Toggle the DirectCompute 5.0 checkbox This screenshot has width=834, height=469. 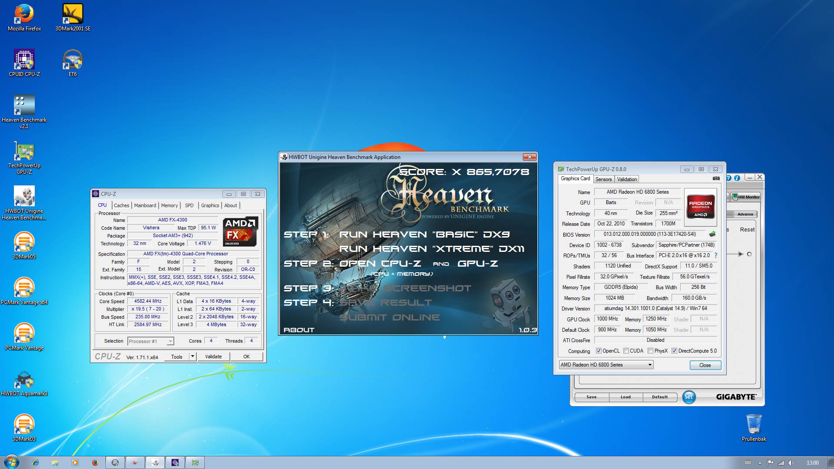coord(674,351)
